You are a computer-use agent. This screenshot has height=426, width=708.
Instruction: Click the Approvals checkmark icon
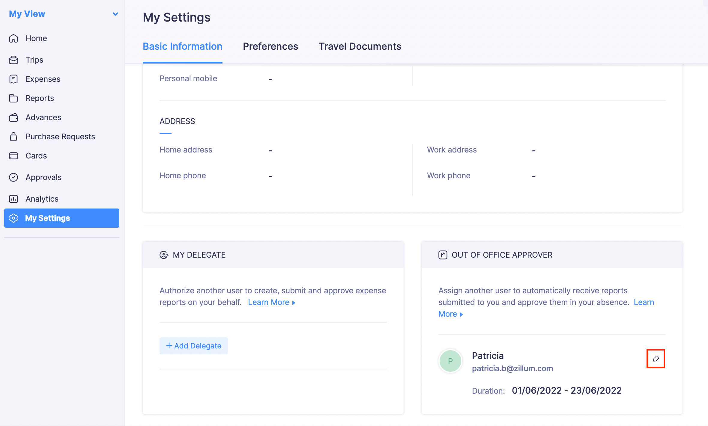(x=13, y=177)
